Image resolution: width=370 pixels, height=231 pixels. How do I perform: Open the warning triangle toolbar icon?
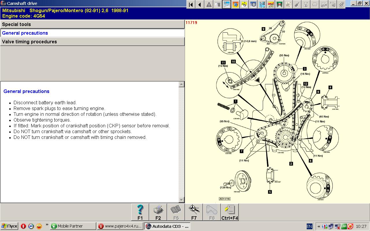pyautogui.click(x=209, y=4)
